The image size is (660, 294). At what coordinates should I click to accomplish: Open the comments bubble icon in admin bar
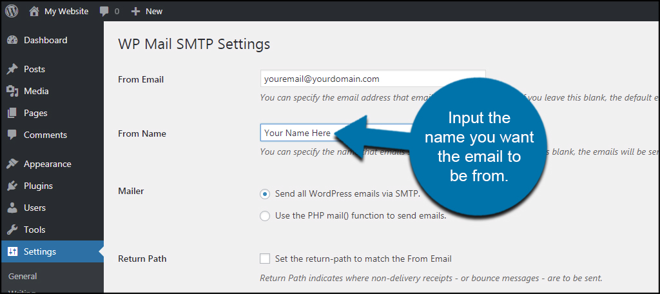[x=104, y=12]
